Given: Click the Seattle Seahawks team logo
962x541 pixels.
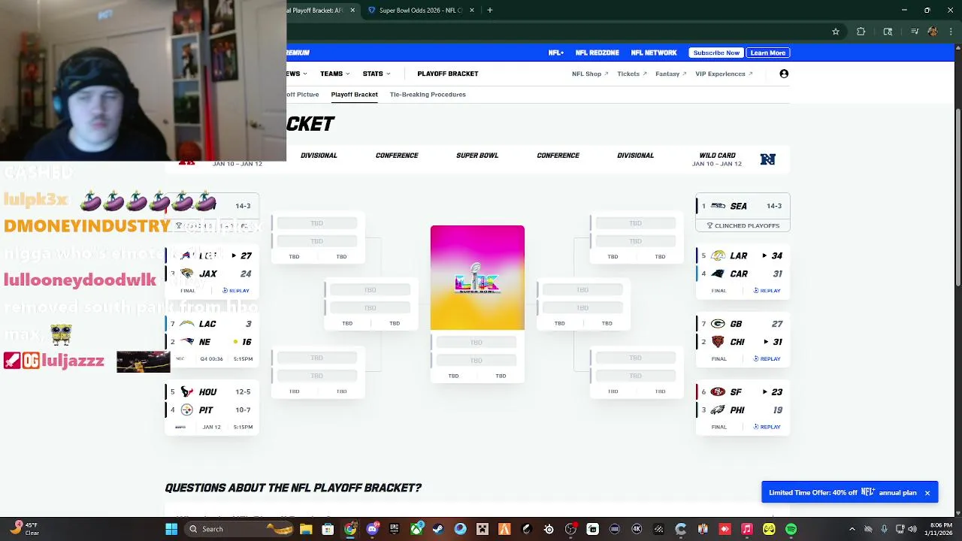Looking at the screenshot, I should (x=718, y=206).
